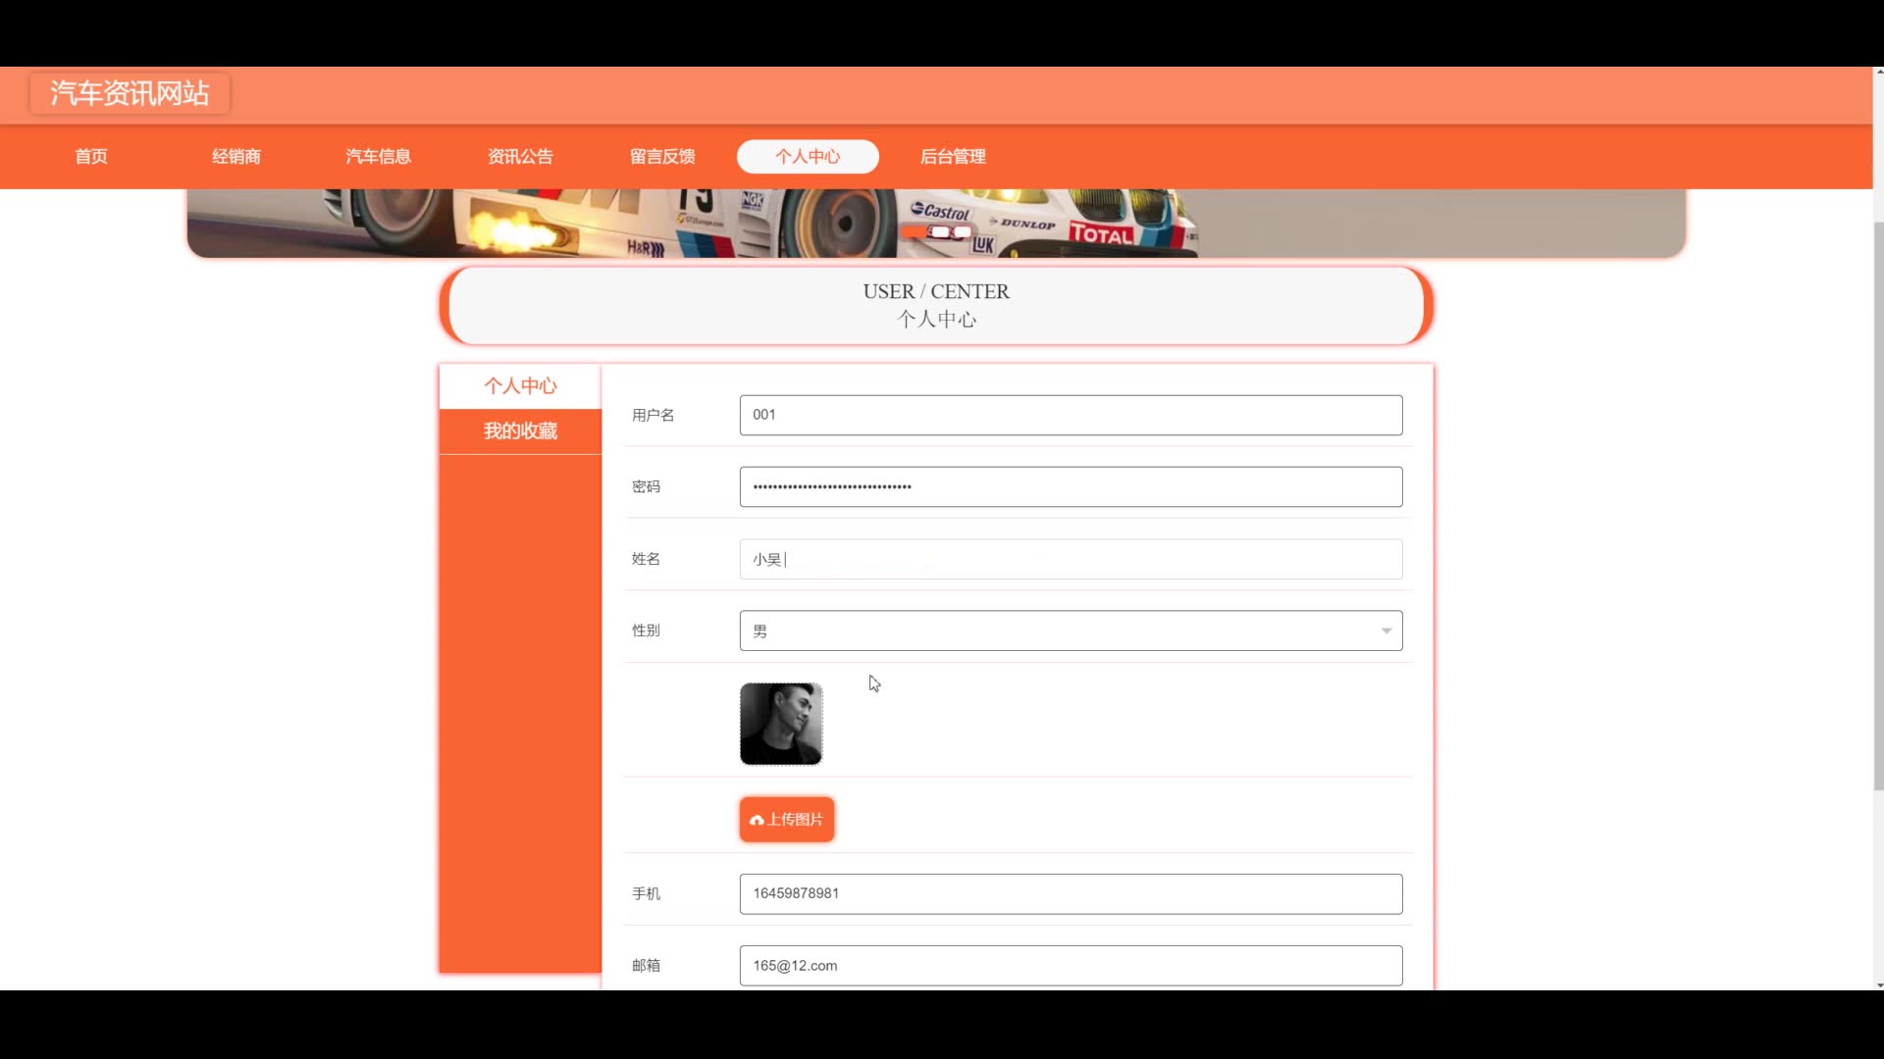Click the 密码 field label
1884x1059 pixels.
pyautogui.click(x=646, y=487)
